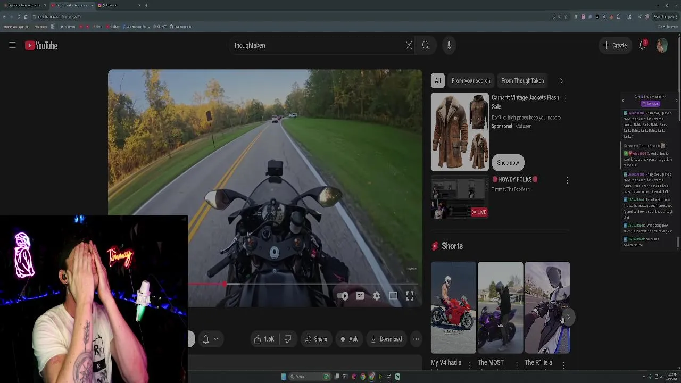Select the 'From your search' chip
The image size is (681, 383).
tap(471, 81)
